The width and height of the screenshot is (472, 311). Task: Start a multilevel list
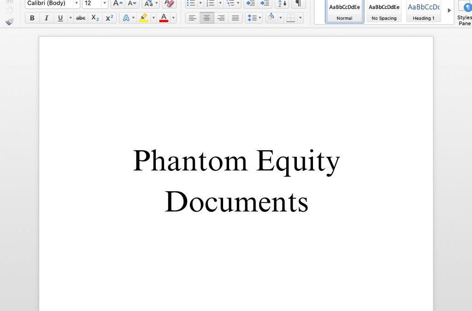click(x=230, y=3)
